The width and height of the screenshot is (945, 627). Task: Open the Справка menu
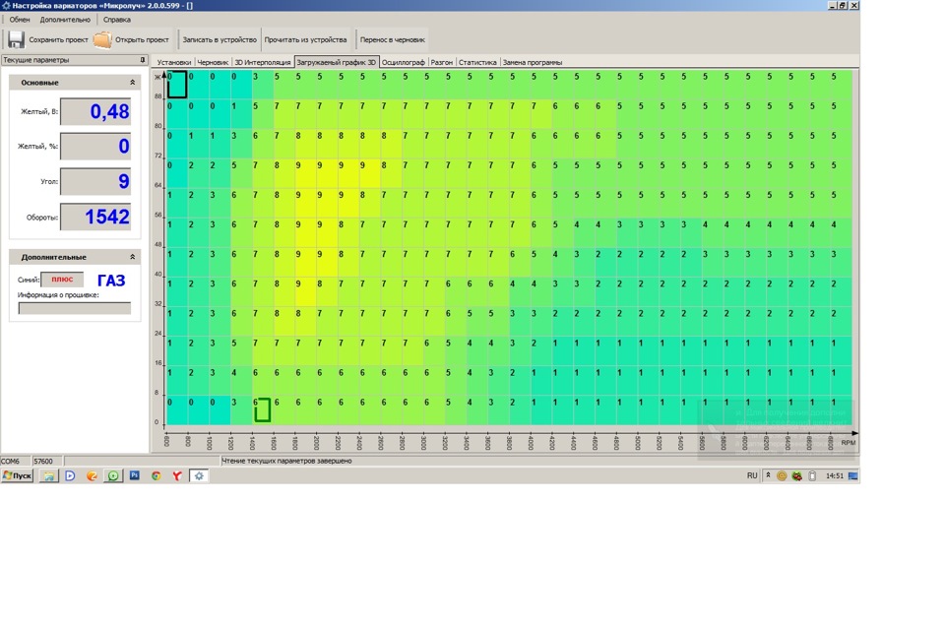click(117, 20)
